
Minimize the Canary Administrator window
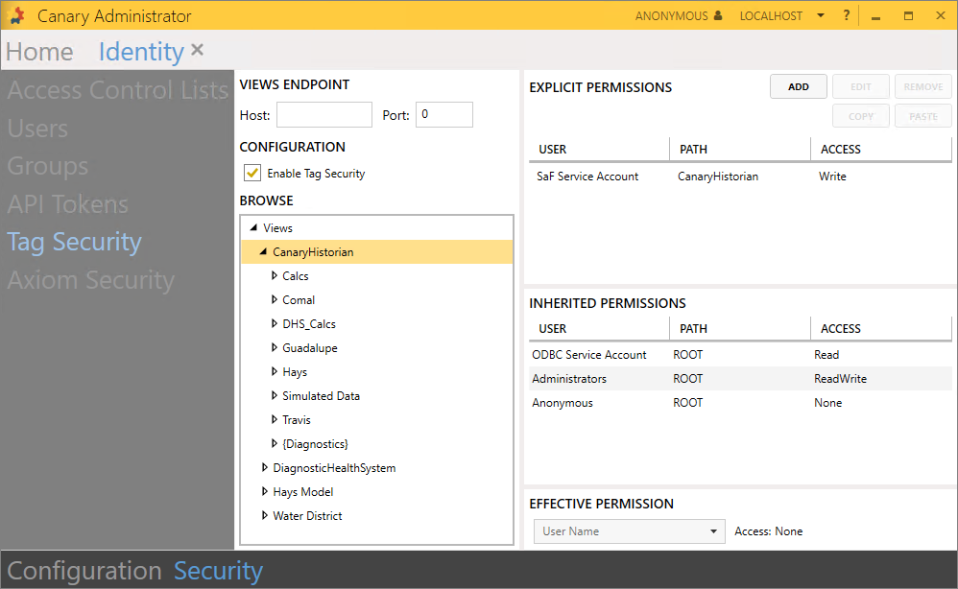pos(876,16)
